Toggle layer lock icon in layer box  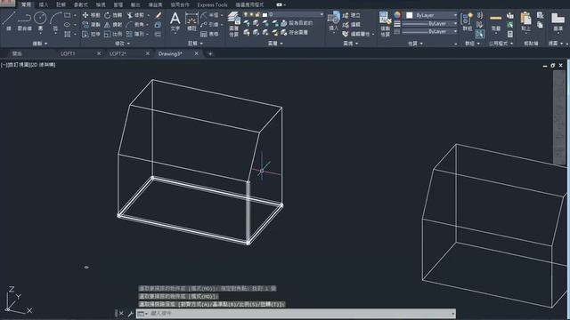point(257,14)
